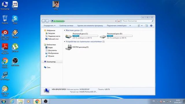Open Рабочий стол in navigation pane
The width and height of the screenshot is (185, 104).
click(53, 39)
